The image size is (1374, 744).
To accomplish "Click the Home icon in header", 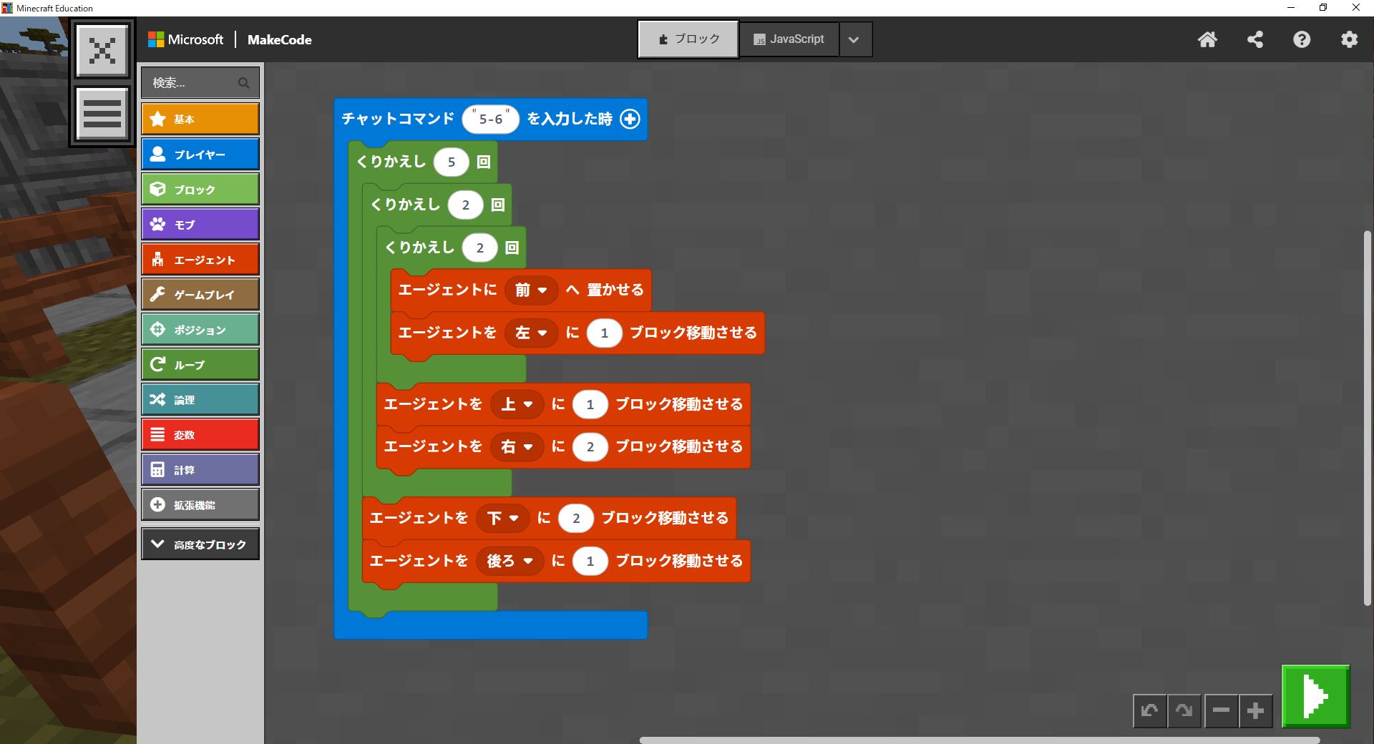I will pos(1207,39).
